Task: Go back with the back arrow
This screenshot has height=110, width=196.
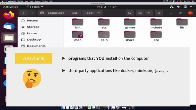Action: pos(23,13)
